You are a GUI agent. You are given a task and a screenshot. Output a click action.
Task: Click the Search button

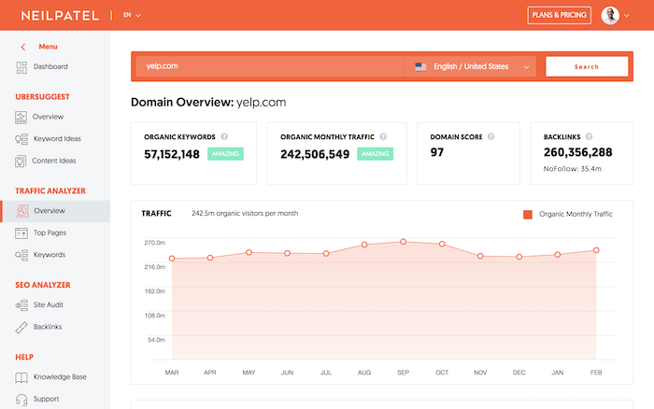click(587, 66)
